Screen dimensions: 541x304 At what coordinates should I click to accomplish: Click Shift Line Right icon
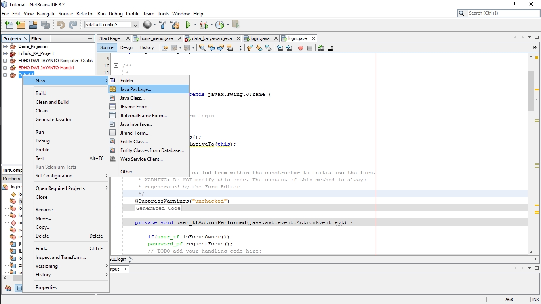[x=289, y=48]
